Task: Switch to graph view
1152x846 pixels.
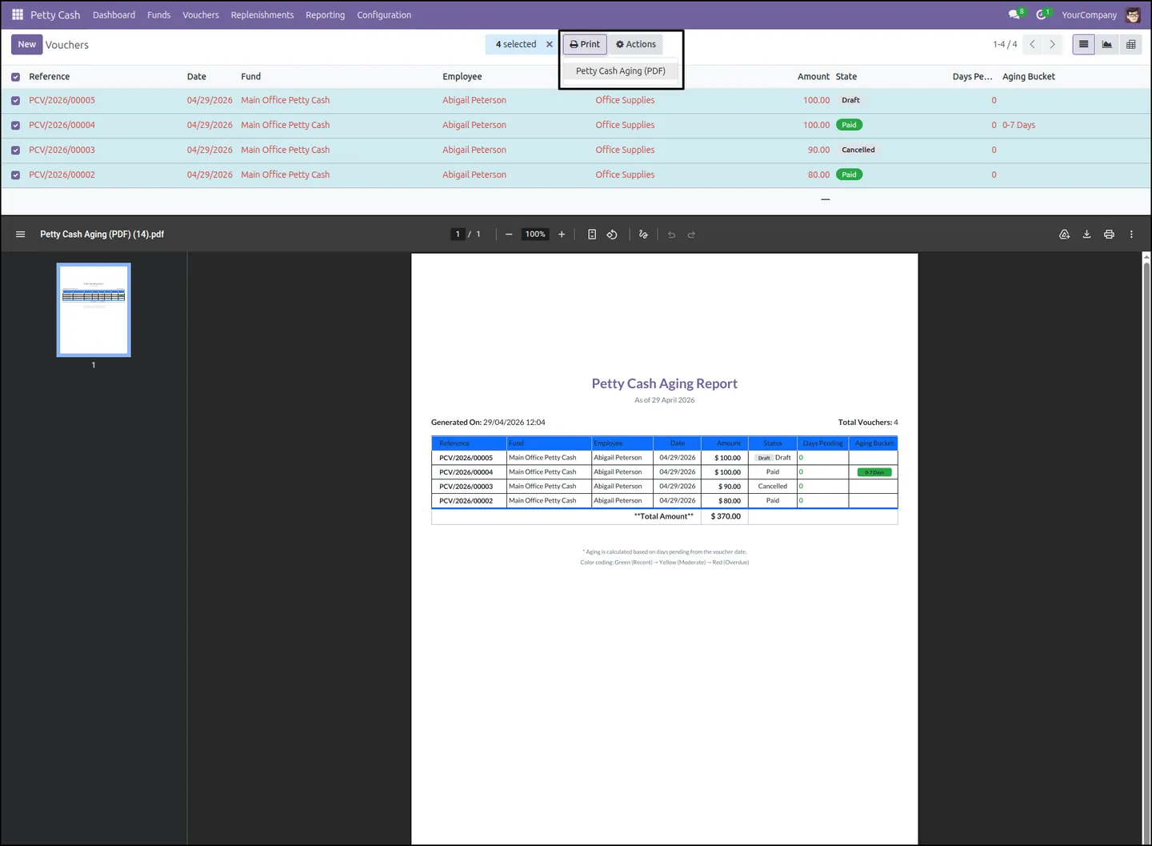Action: pyautogui.click(x=1107, y=45)
